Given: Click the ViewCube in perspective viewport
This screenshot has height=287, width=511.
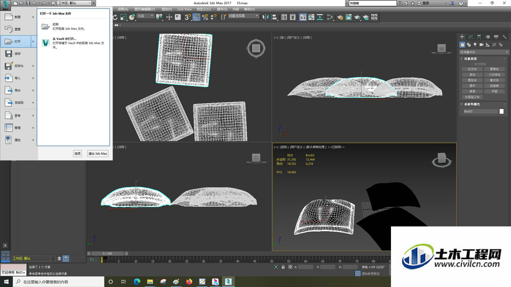Looking at the screenshot, I should (x=442, y=159).
